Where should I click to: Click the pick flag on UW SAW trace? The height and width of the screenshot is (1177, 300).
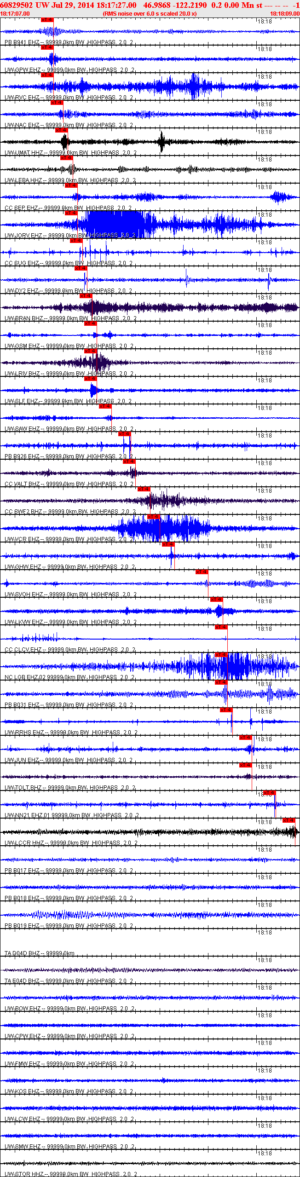point(105,406)
